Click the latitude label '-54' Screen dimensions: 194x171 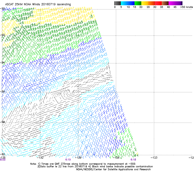point(2,62)
